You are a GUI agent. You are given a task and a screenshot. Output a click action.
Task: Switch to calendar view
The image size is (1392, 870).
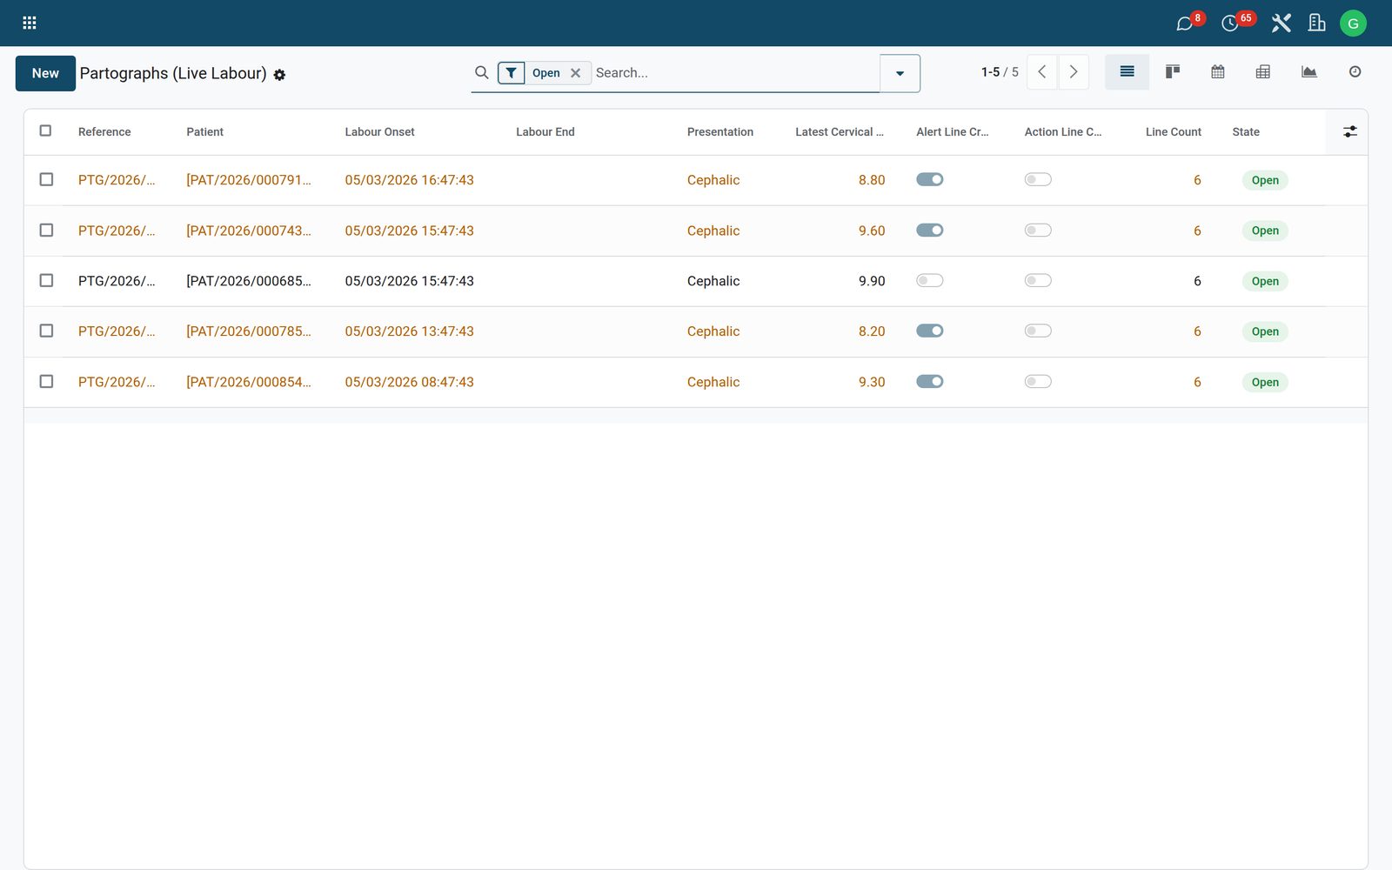[1218, 72]
